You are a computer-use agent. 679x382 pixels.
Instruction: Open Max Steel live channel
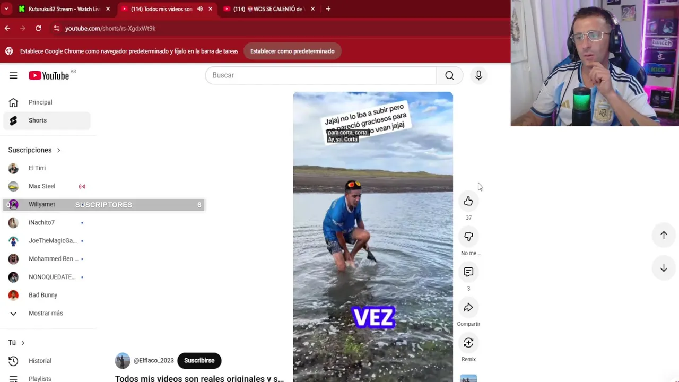47,186
